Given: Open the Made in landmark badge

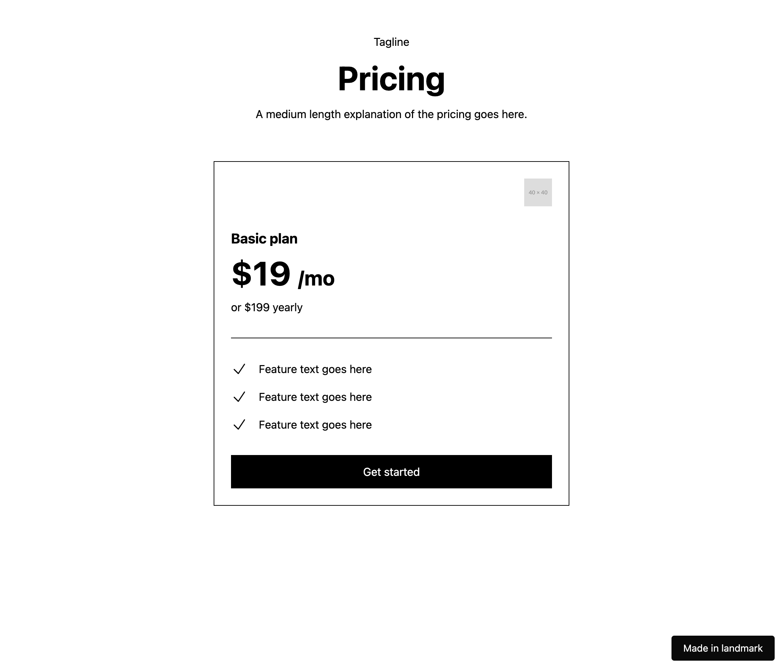Looking at the screenshot, I should click(x=723, y=648).
